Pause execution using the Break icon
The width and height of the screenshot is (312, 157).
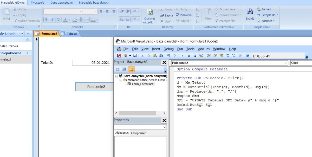(189, 55)
